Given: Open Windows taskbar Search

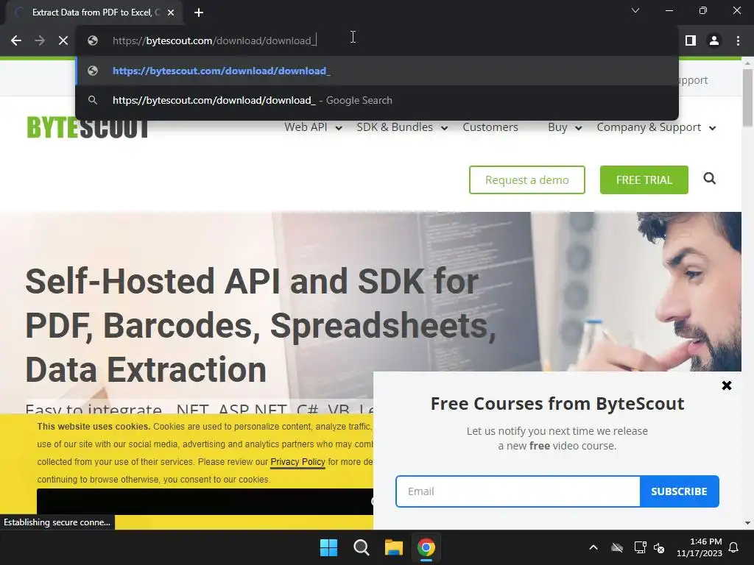Looking at the screenshot, I should [361, 547].
